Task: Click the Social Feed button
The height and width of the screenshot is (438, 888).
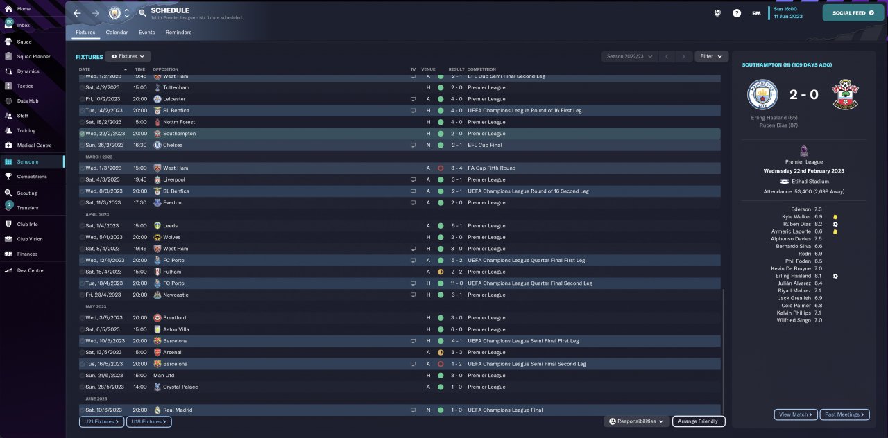Action: point(853,12)
